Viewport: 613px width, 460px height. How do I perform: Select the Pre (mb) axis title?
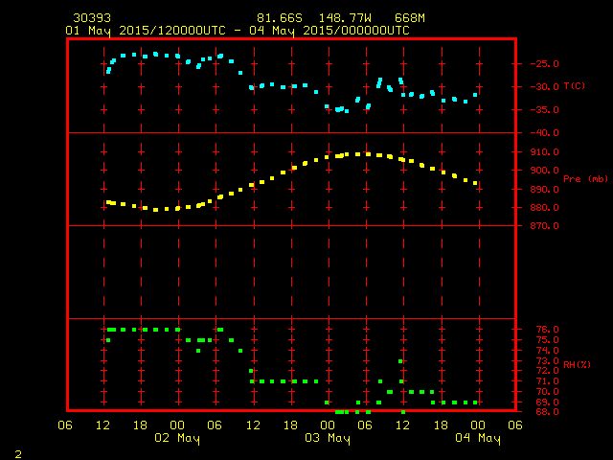(585, 179)
